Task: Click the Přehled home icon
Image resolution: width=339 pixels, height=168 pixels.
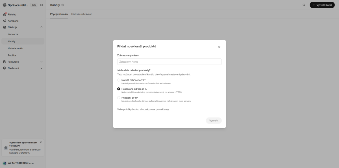Action: tap(5, 14)
